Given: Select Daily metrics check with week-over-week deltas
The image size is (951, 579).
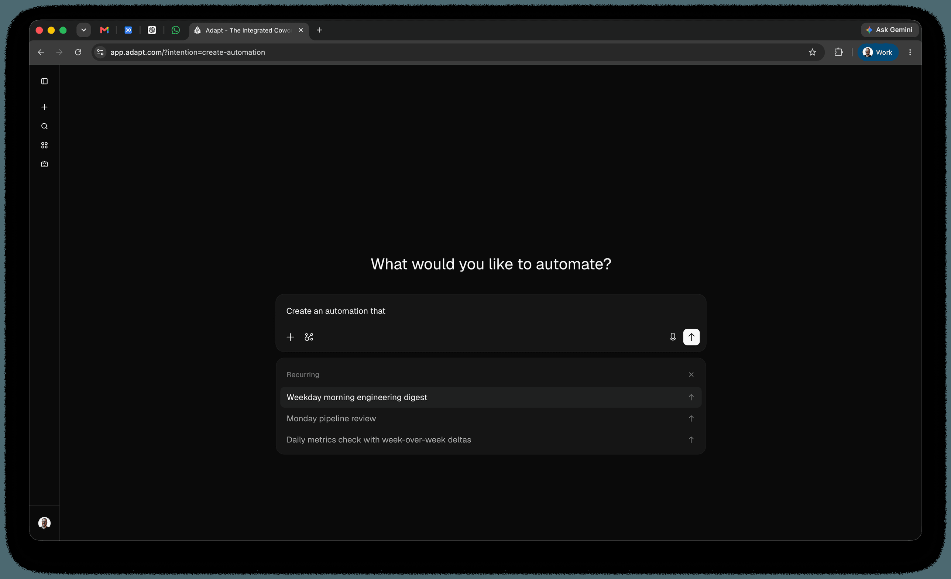Looking at the screenshot, I should coord(491,440).
